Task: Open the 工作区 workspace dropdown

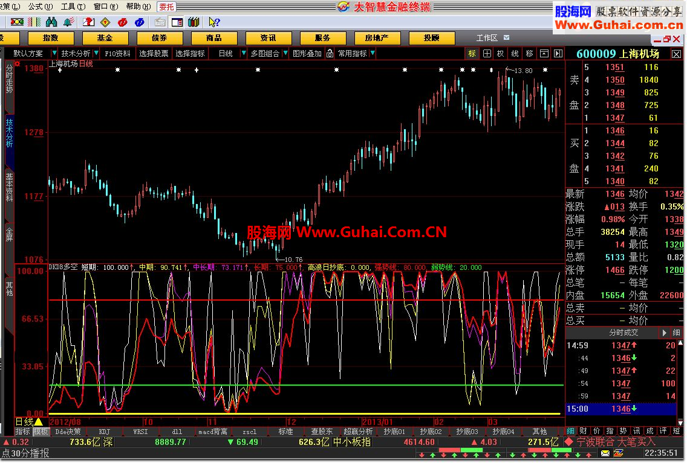Action: 507,37
